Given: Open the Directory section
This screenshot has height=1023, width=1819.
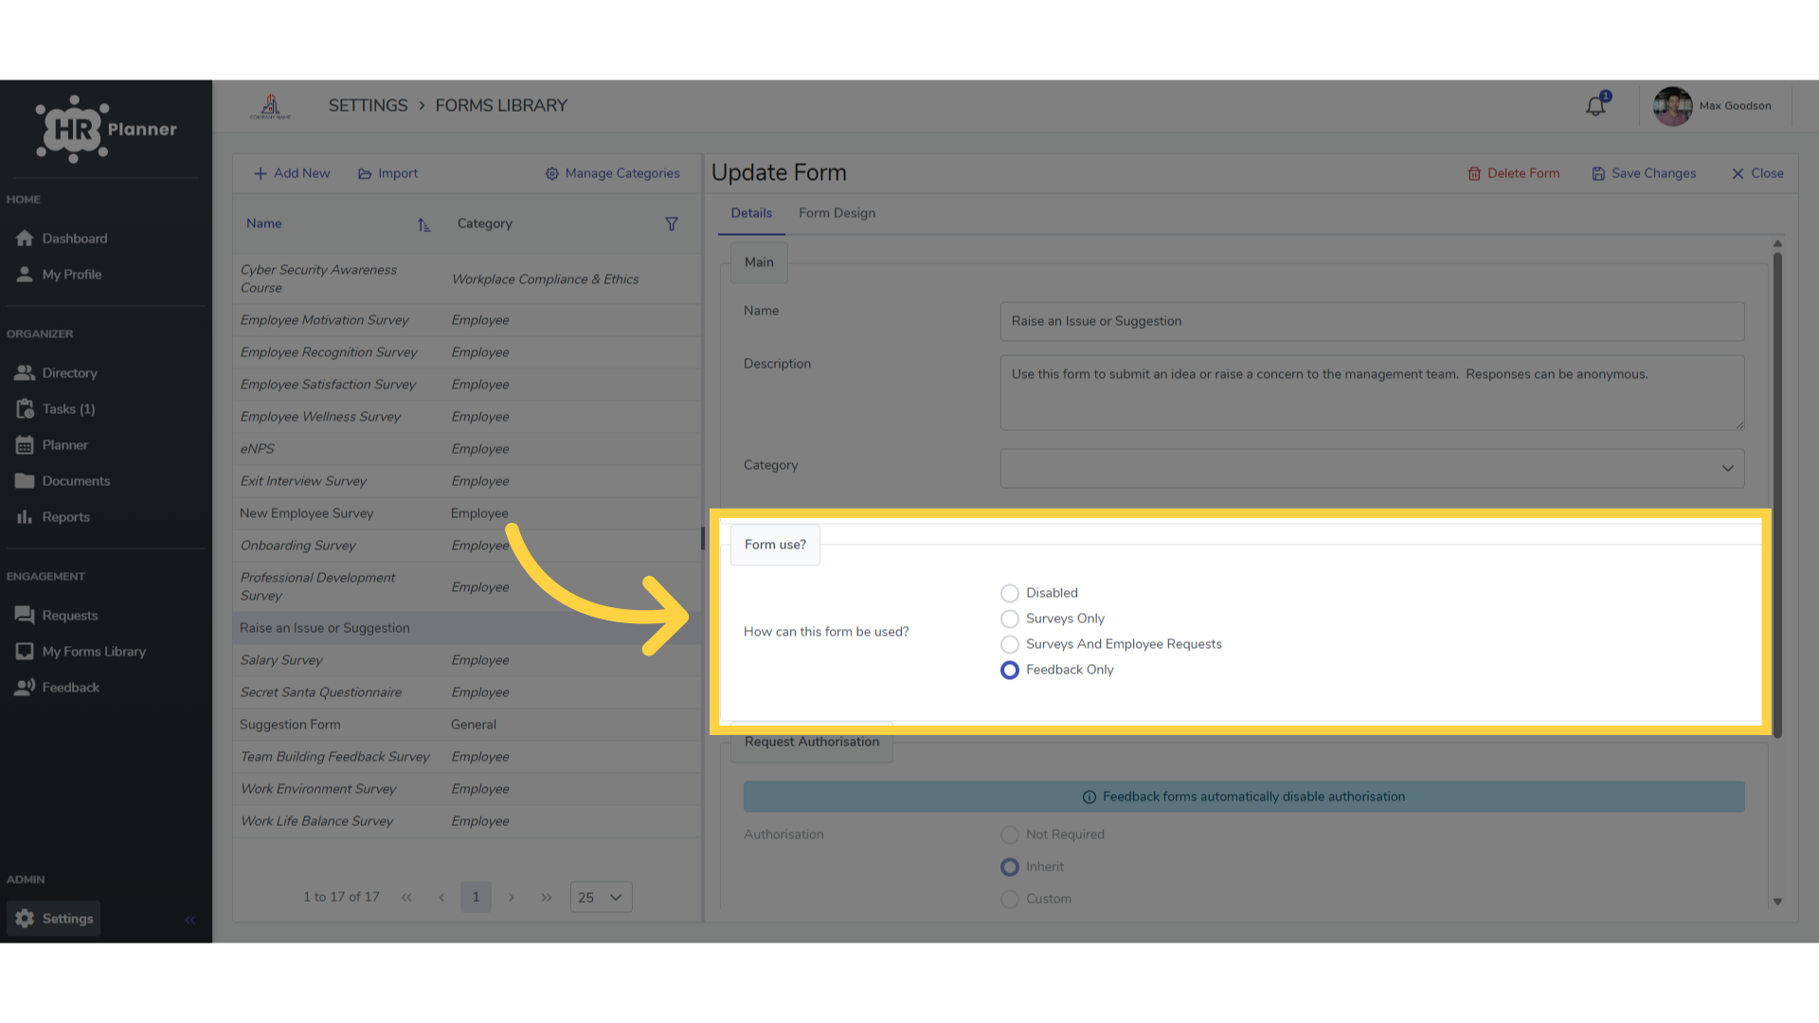Looking at the screenshot, I should 57,373.
